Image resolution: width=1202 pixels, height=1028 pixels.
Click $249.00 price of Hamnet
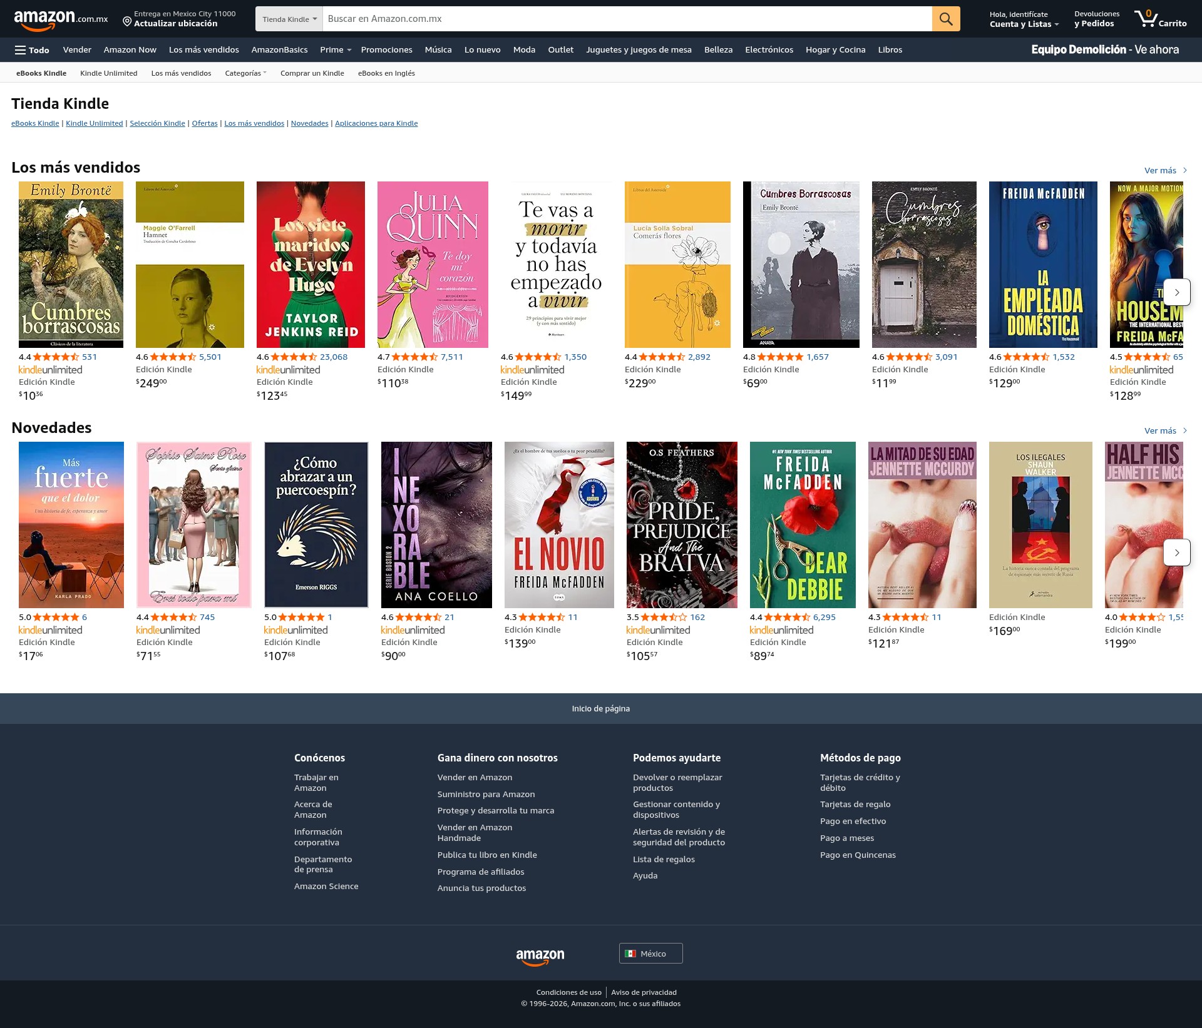(x=152, y=383)
